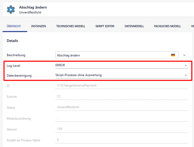The width and height of the screenshot is (194, 147).
Task: Click the Status field value Unveröffentlicht
Action: pos(122,107)
